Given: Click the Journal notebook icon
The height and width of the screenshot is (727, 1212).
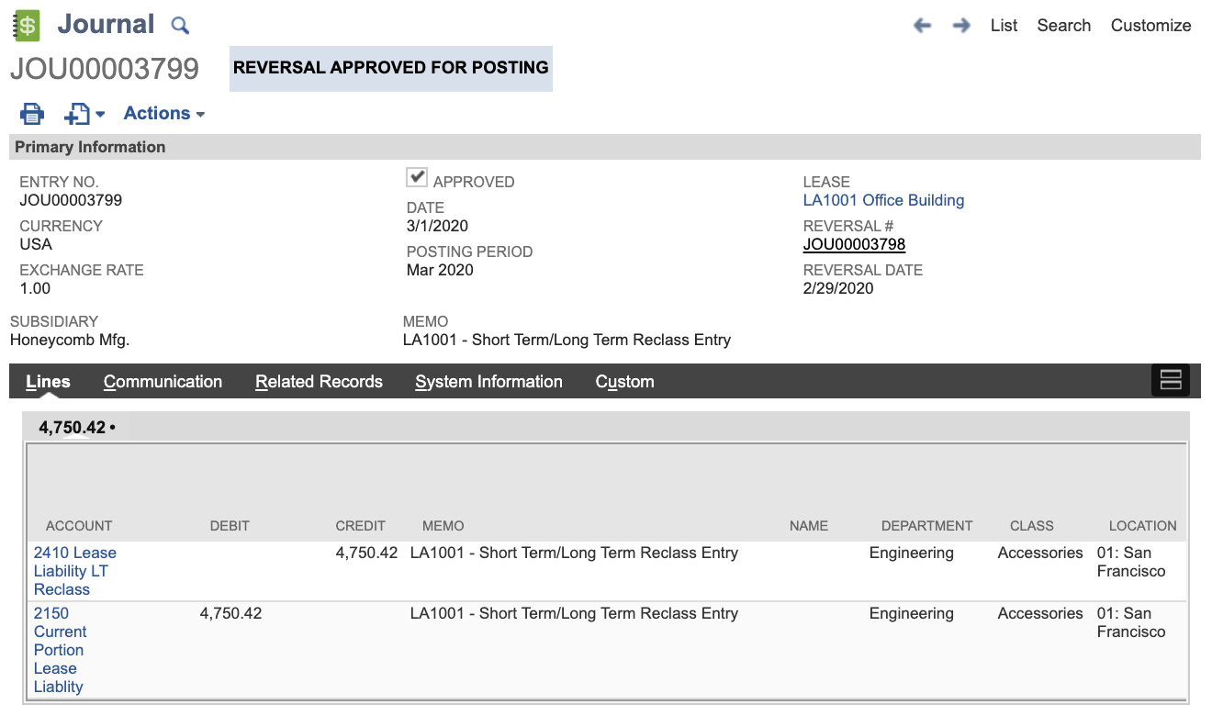Looking at the screenshot, I should [28, 25].
